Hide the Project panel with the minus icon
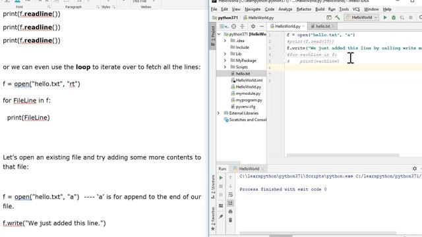The width and height of the screenshot is (422, 237). pos(262,26)
